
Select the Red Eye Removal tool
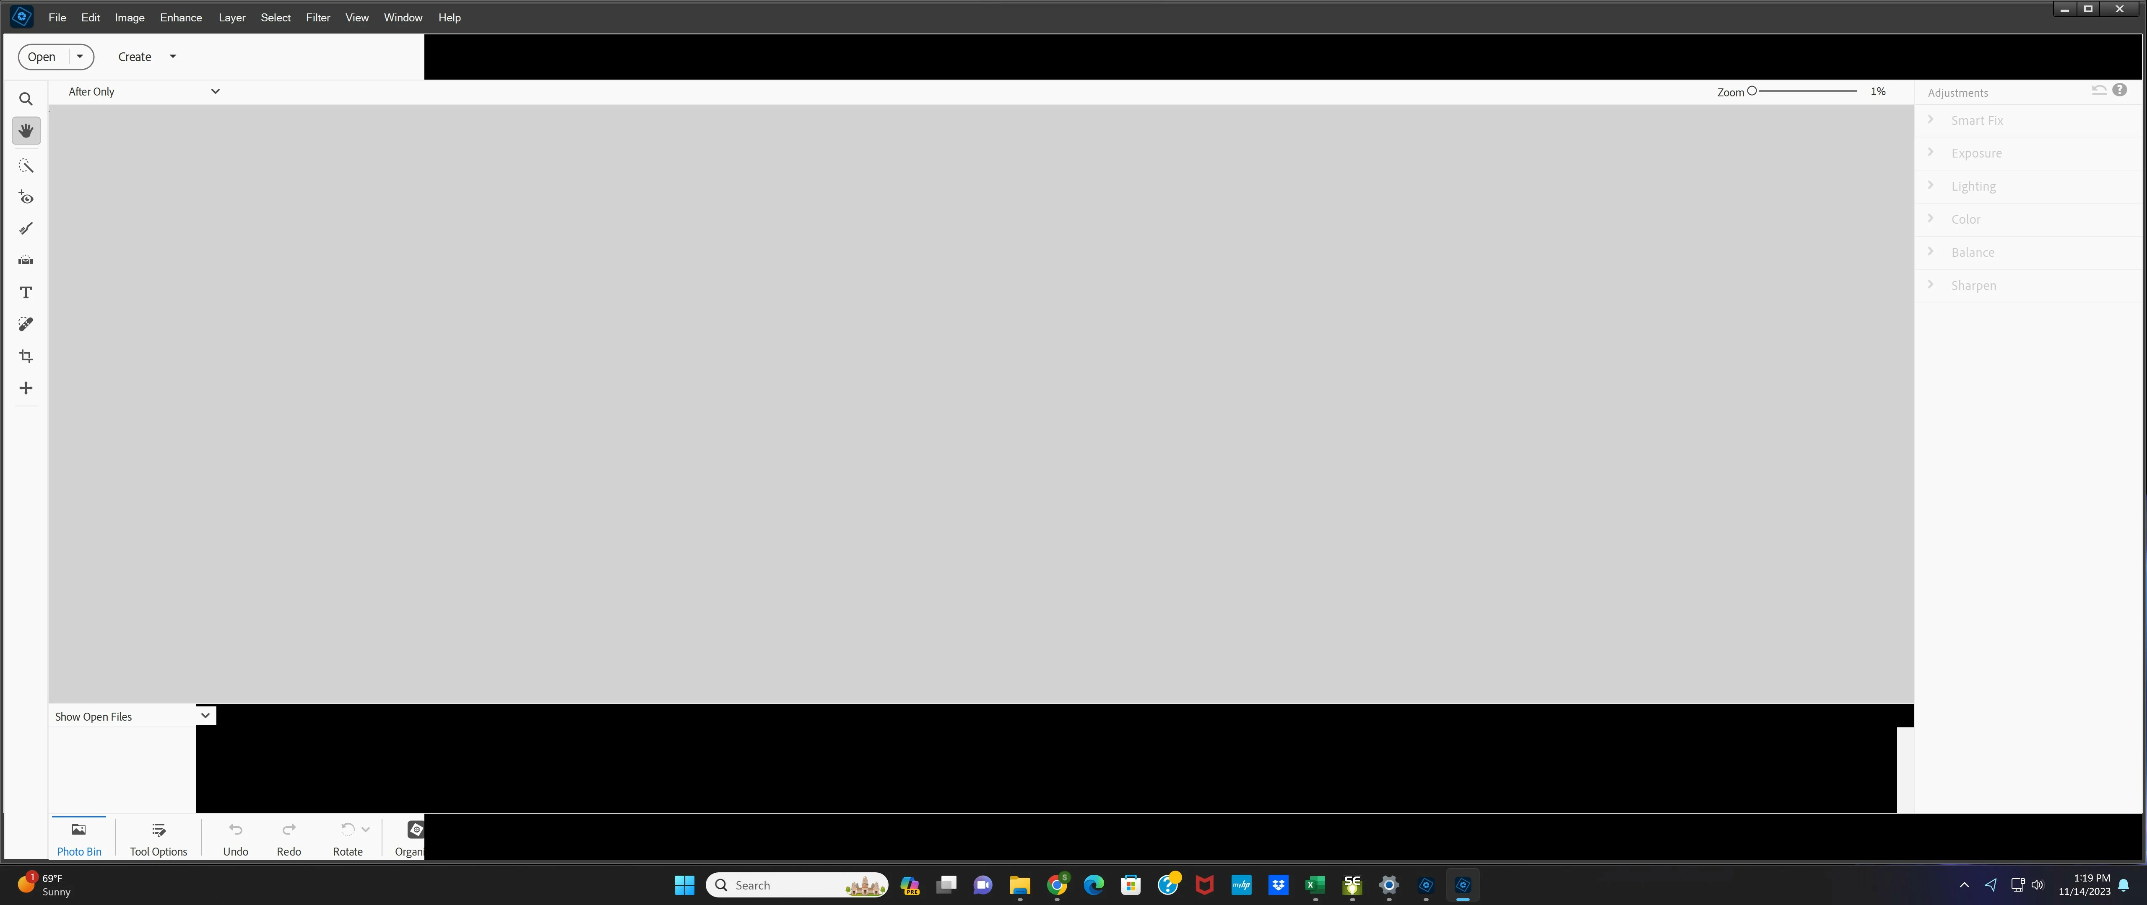click(26, 197)
